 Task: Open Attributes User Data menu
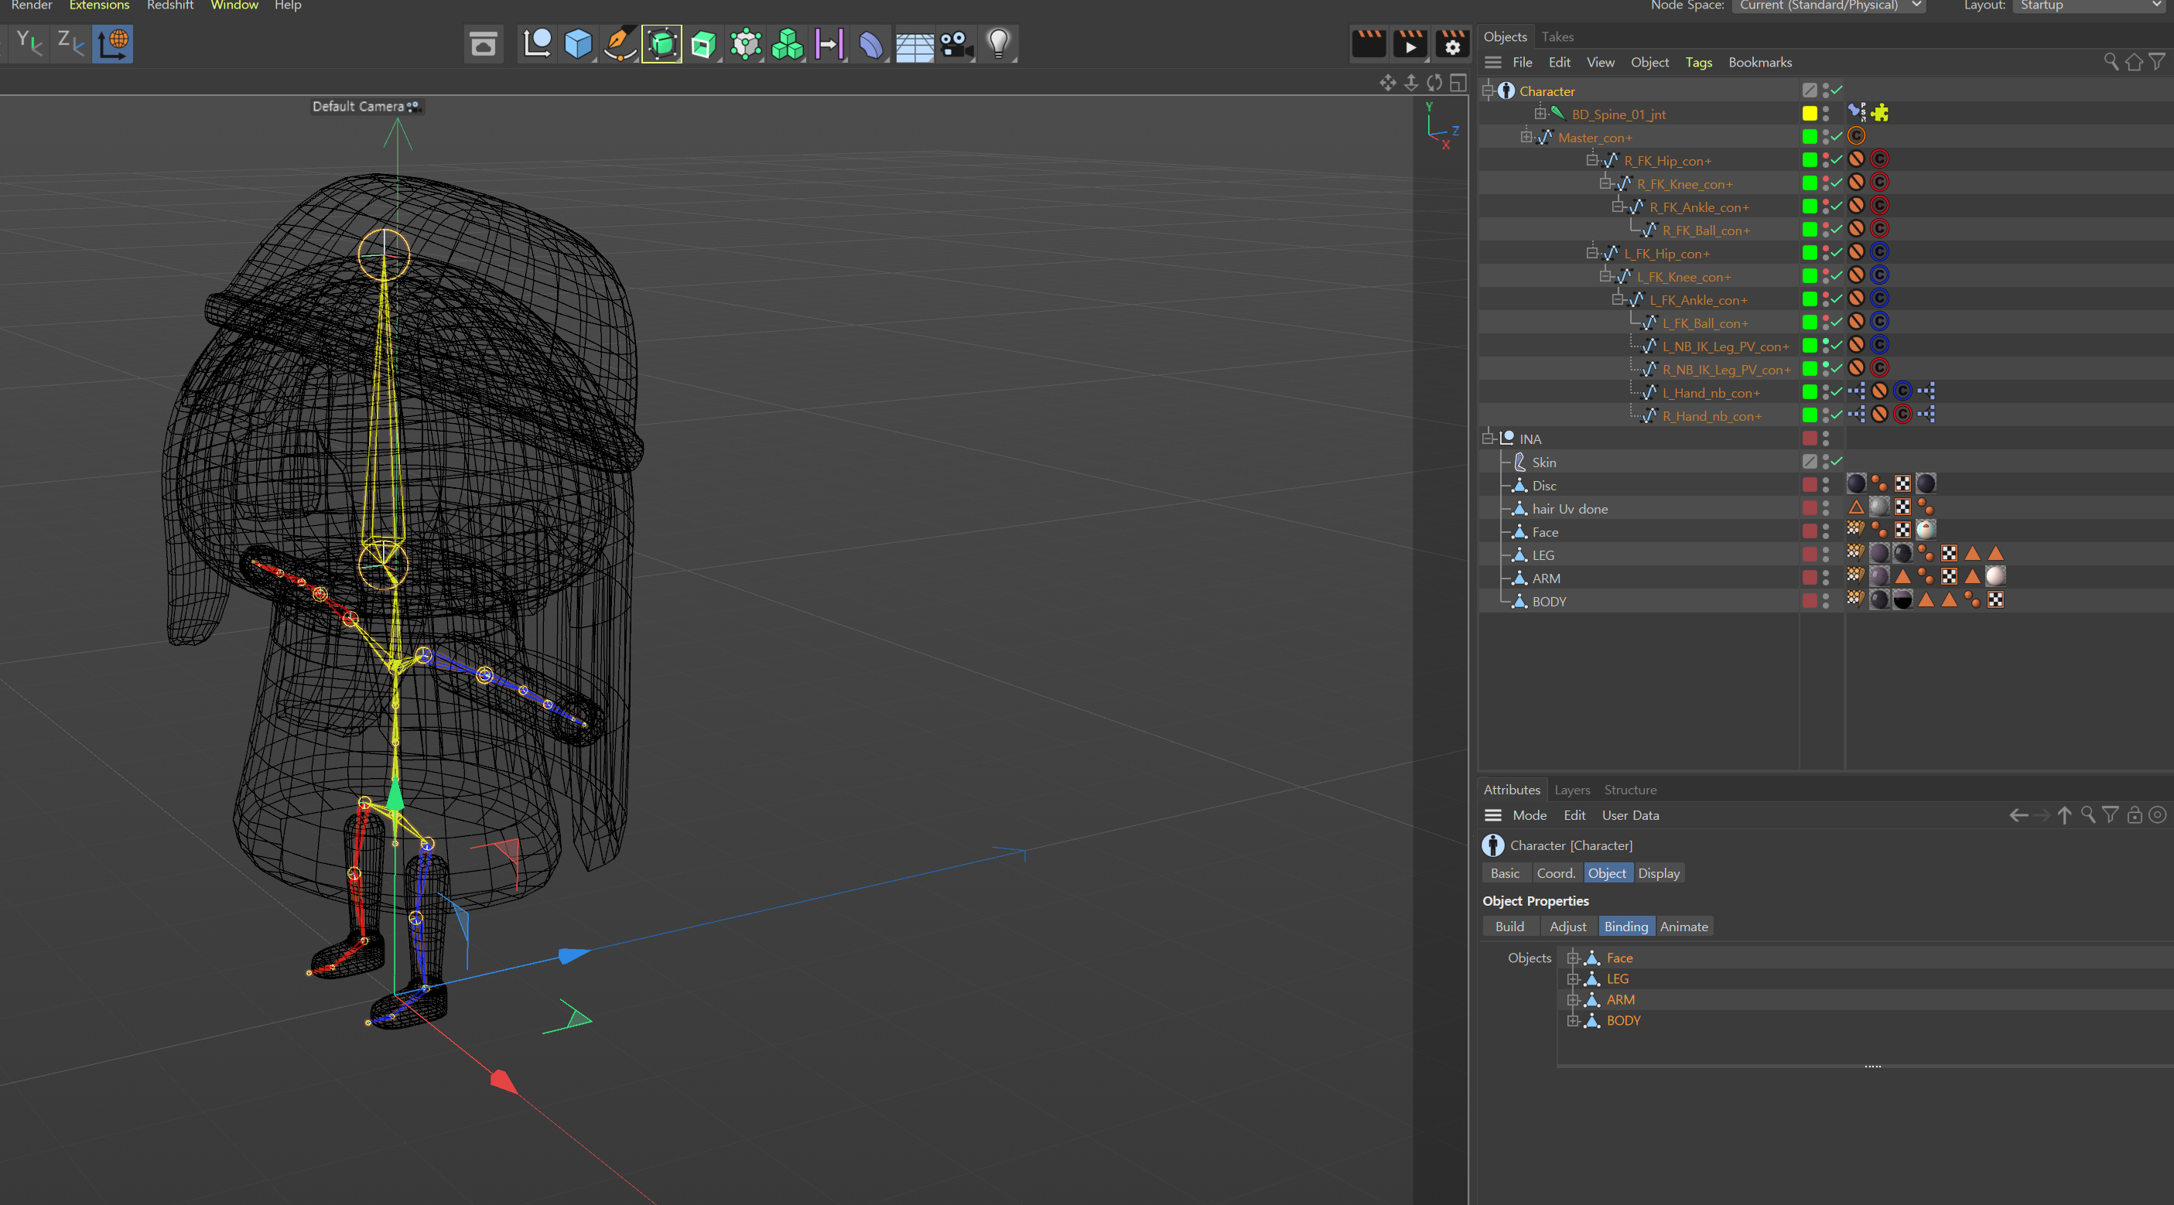(1631, 815)
